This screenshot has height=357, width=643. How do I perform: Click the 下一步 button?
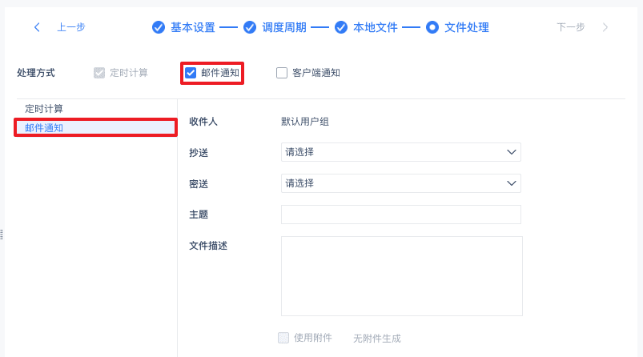[x=571, y=27]
